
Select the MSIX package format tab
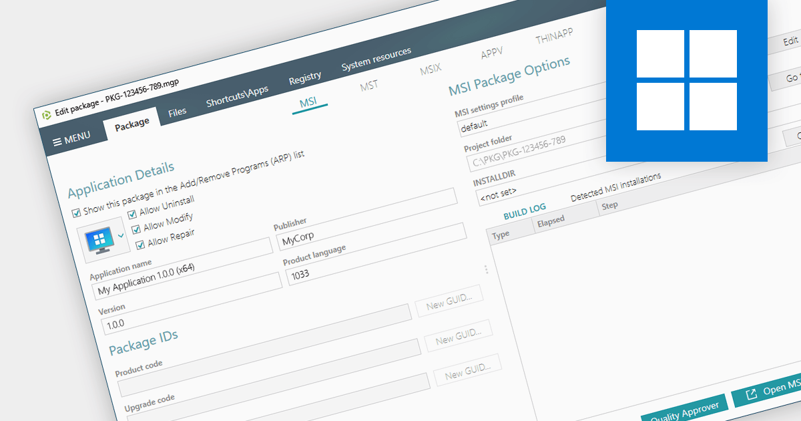click(431, 69)
